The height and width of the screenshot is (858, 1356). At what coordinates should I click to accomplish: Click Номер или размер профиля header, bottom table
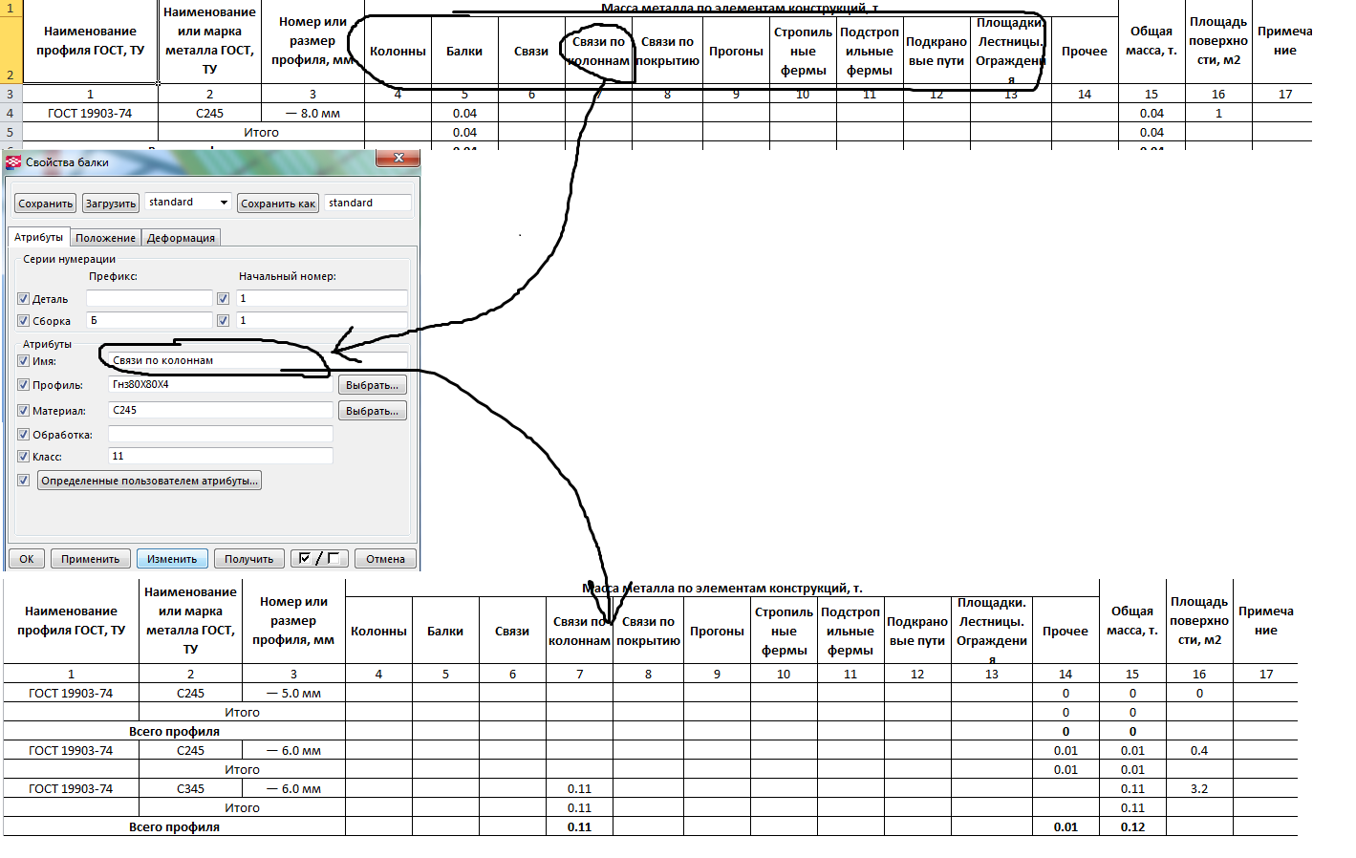[x=293, y=621]
